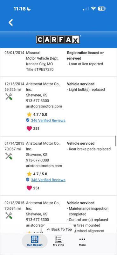Image resolution: width=117 pixels, height=255 pixels.
Task: Tap the back arrow in header
Action: [x=11, y=23]
